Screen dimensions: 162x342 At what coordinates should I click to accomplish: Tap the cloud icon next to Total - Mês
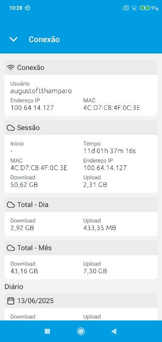(x=11, y=248)
